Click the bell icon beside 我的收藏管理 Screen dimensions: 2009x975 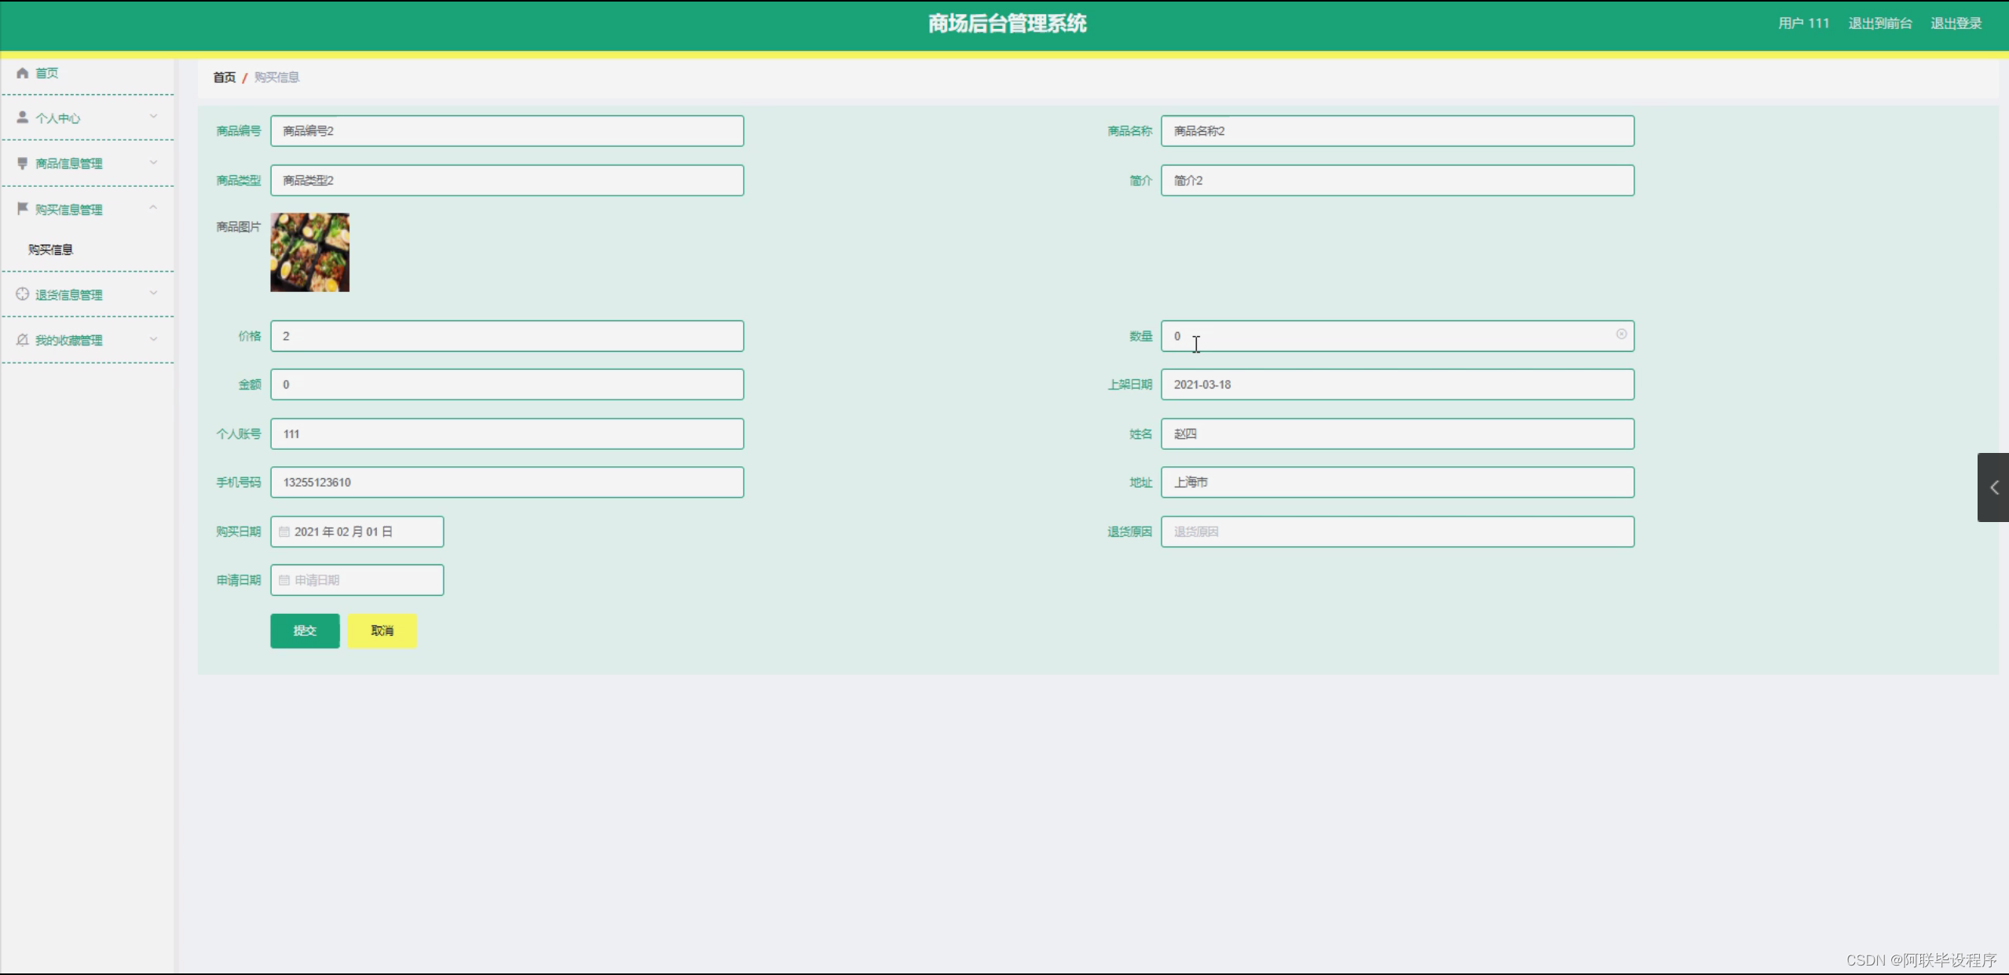(22, 340)
